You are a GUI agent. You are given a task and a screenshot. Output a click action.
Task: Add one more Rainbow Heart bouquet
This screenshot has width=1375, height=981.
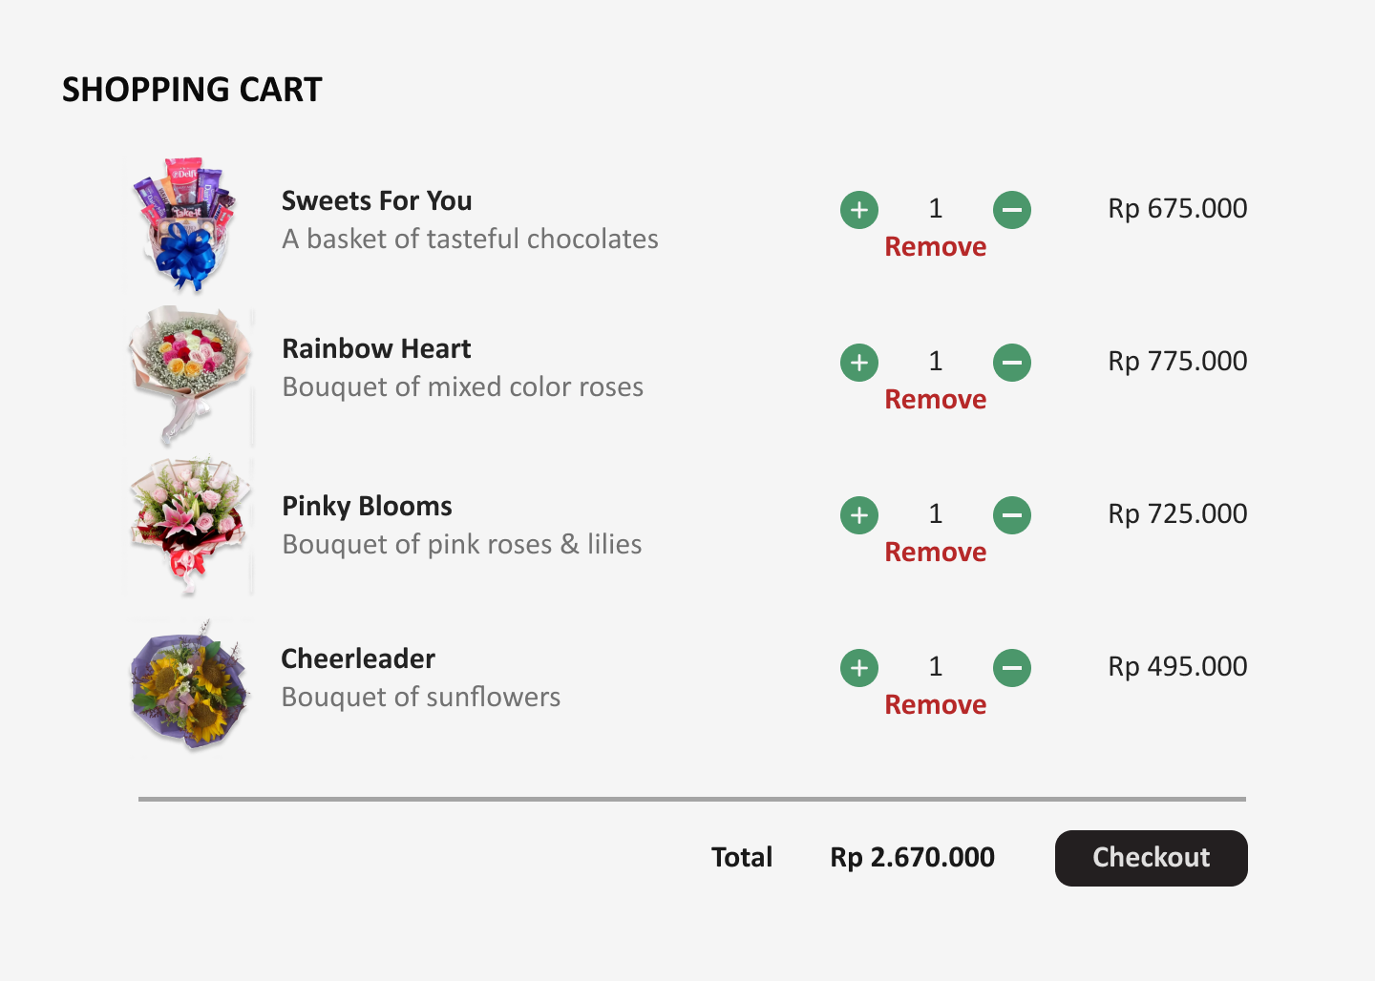click(x=859, y=363)
